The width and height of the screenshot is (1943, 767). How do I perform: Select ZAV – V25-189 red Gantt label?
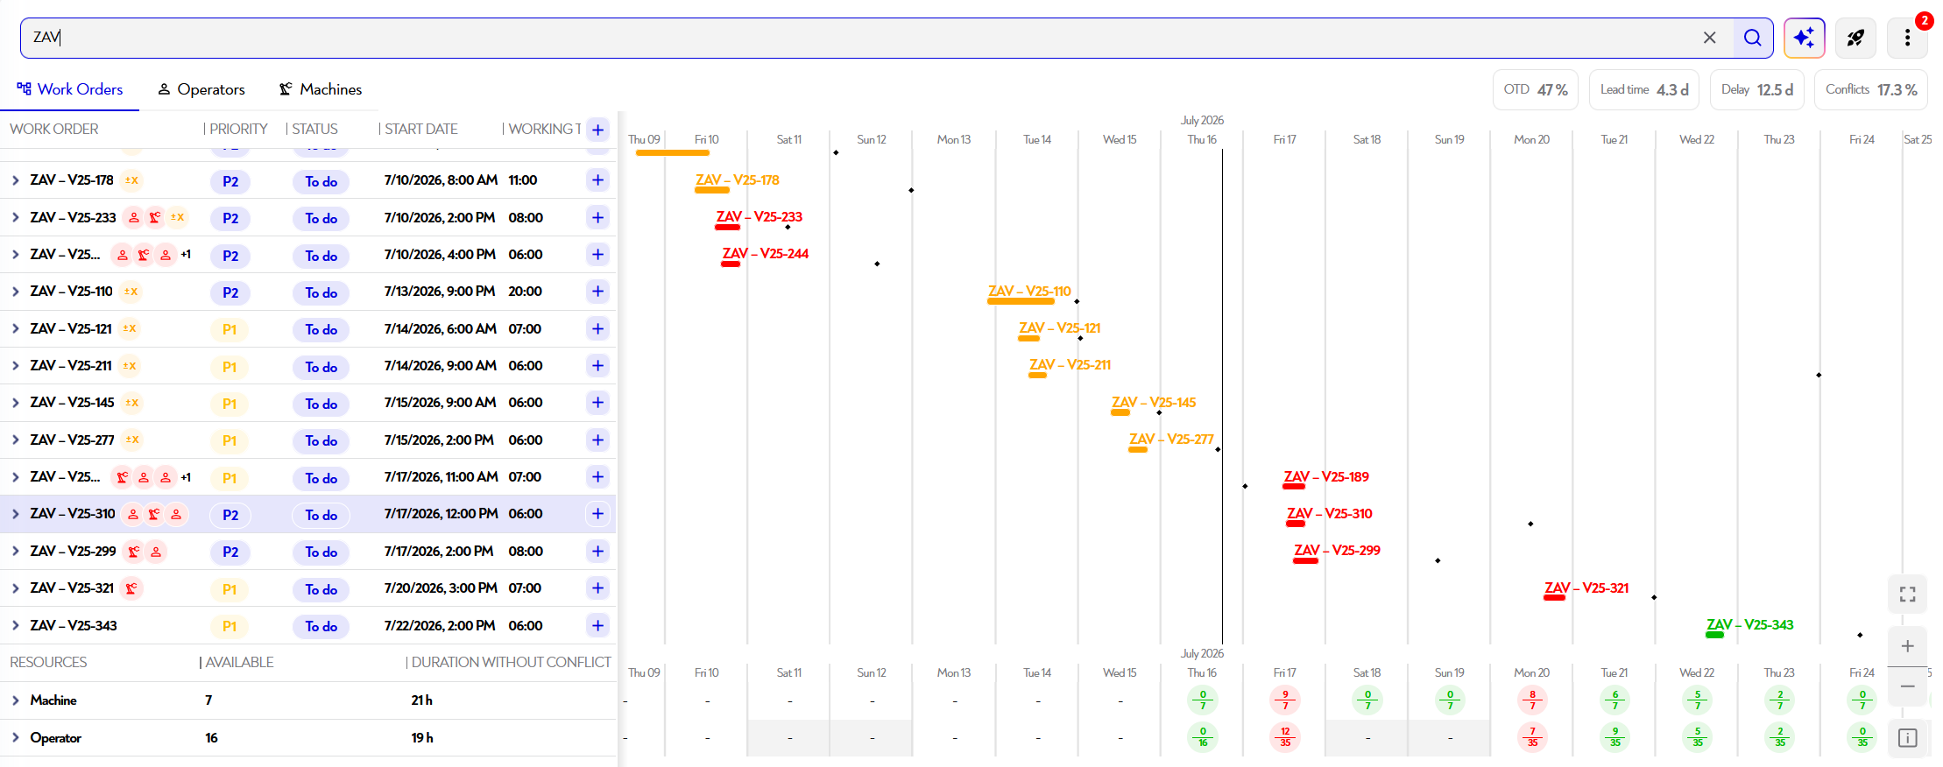1326,477
